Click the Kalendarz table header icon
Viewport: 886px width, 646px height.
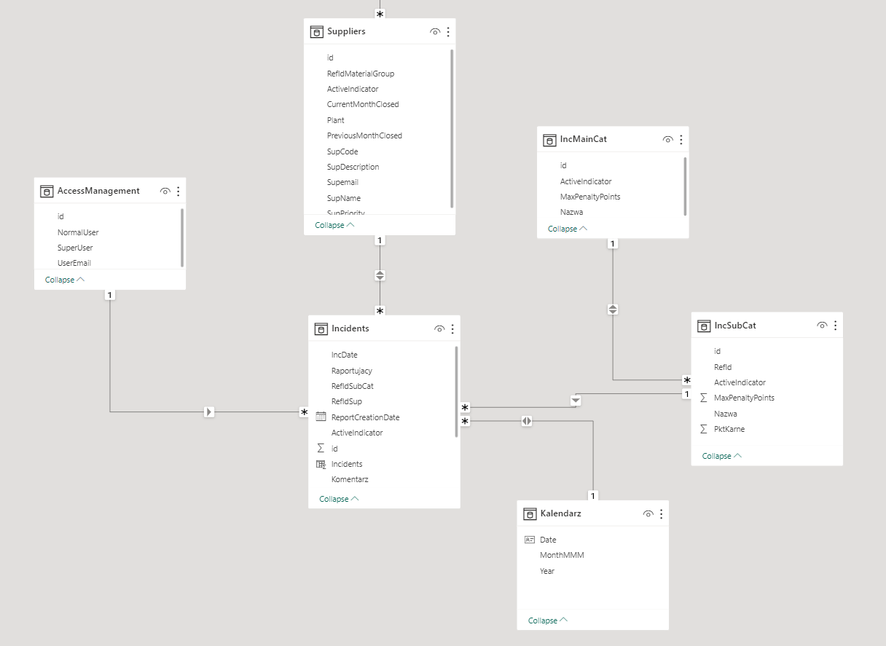pos(530,514)
